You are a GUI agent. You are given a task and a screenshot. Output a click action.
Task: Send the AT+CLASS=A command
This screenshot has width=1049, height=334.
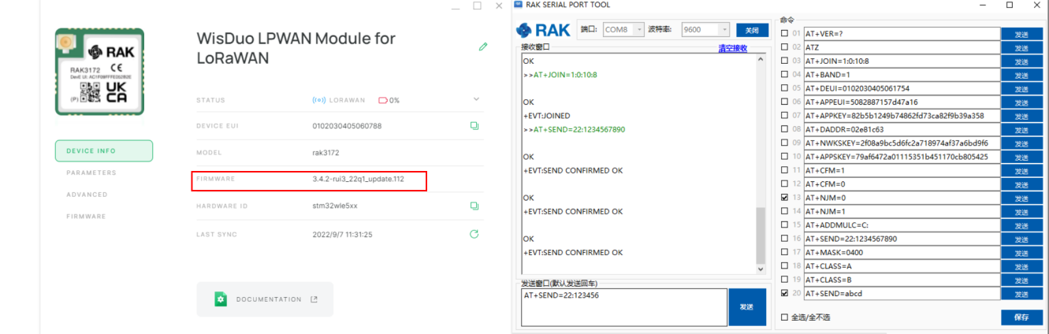coord(1021,266)
